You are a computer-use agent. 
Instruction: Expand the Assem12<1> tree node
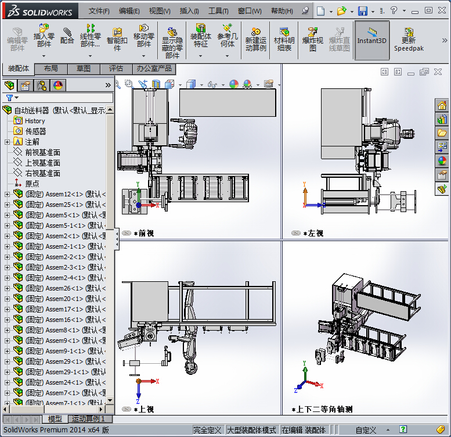(7, 194)
